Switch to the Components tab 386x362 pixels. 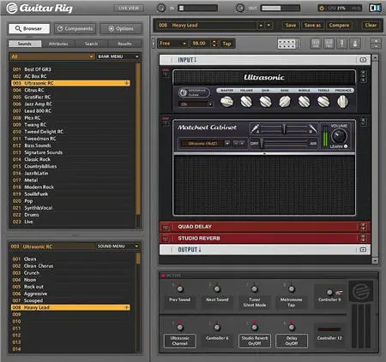75,28
